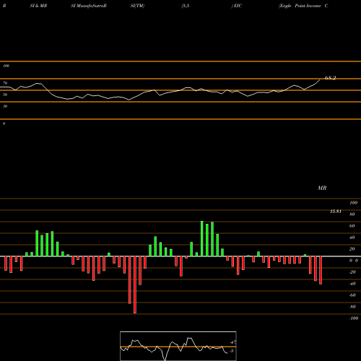Viewport: 361px width, 361px height.
Task: Click the 80 label on MR axis
Action: (352, 214)
